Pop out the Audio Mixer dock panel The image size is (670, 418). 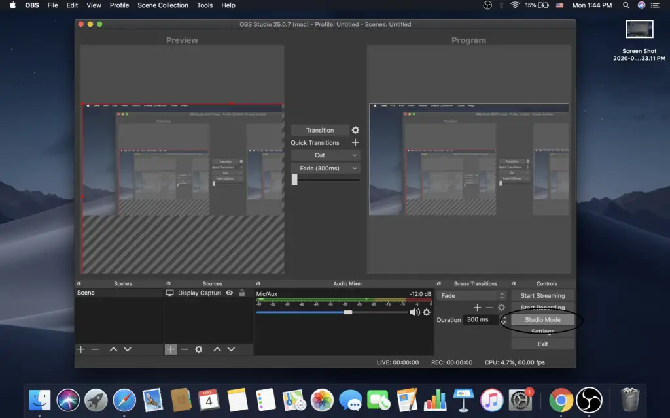tap(258, 283)
